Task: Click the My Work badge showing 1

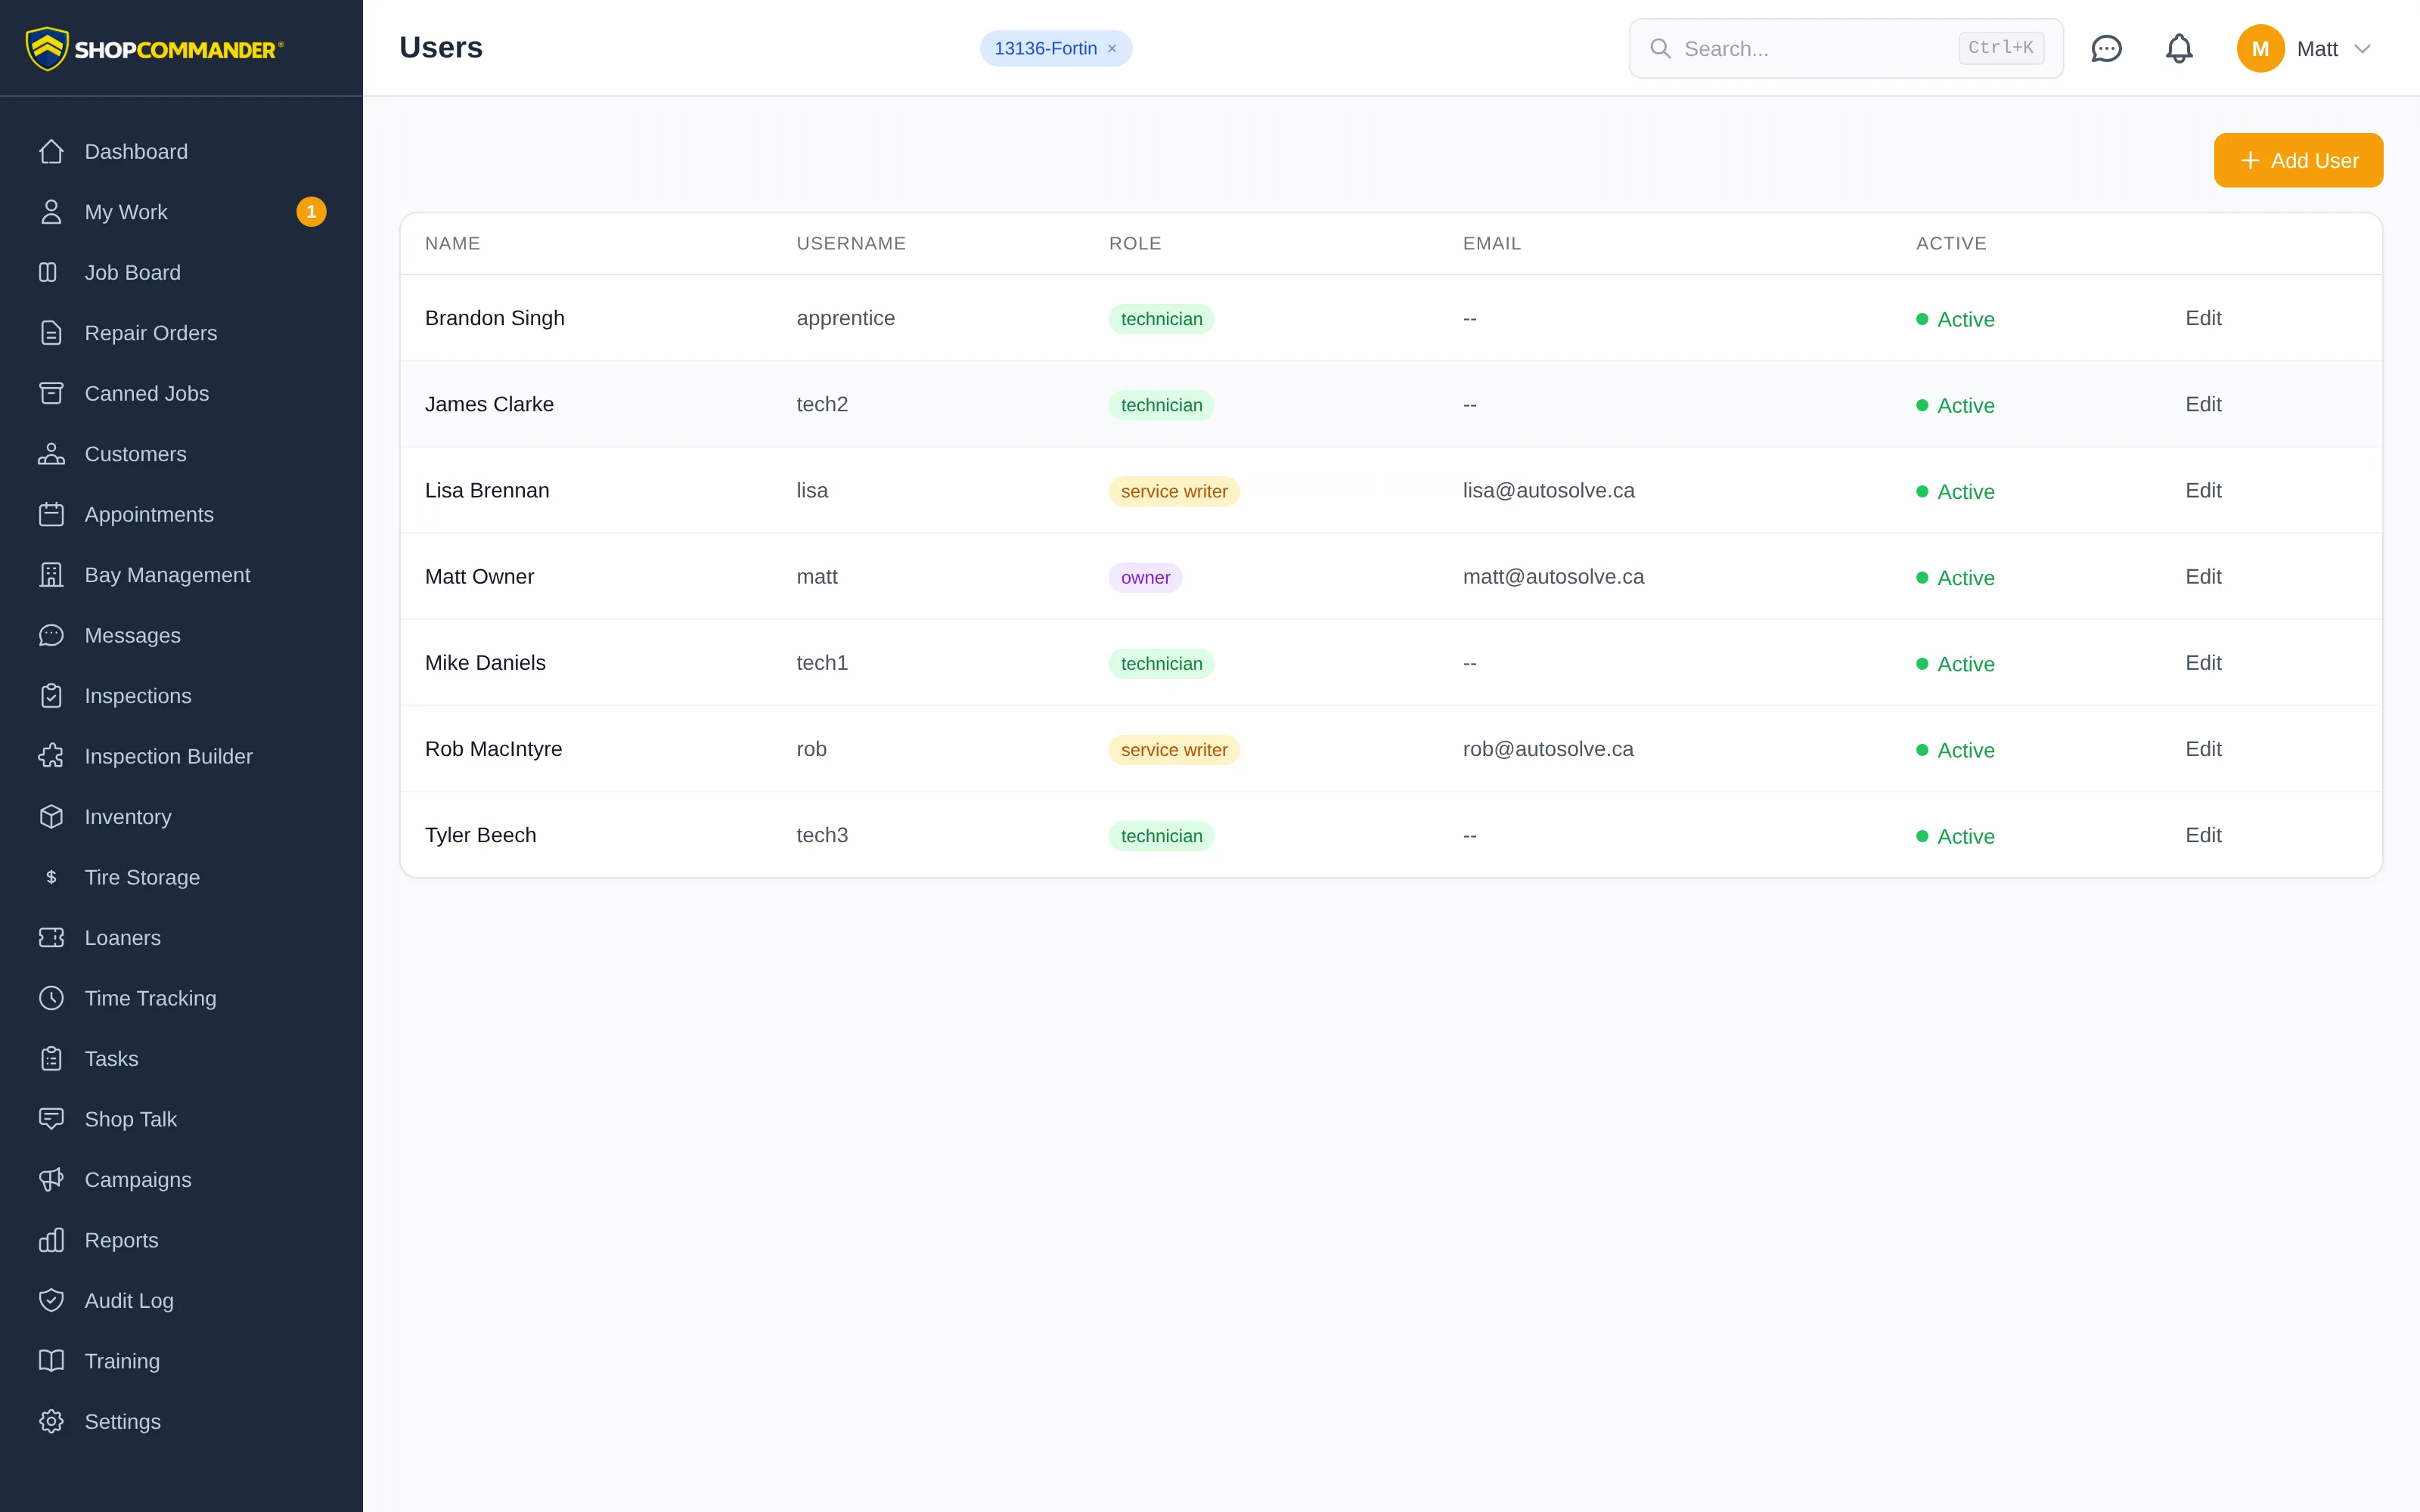Action: click(x=311, y=212)
